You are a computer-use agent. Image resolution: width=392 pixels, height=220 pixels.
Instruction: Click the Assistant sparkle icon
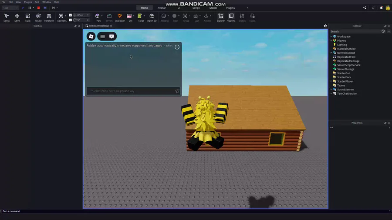click(373, 8)
